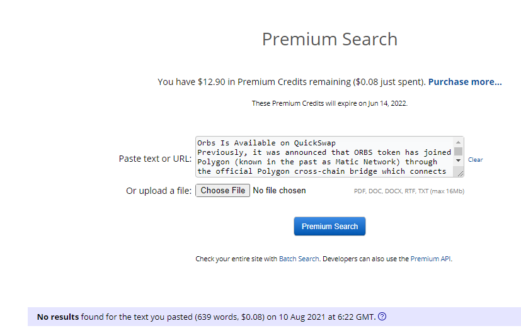The height and width of the screenshot is (333, 521).
Task: Clear the pasted text with Clear link
Action: 475,160
